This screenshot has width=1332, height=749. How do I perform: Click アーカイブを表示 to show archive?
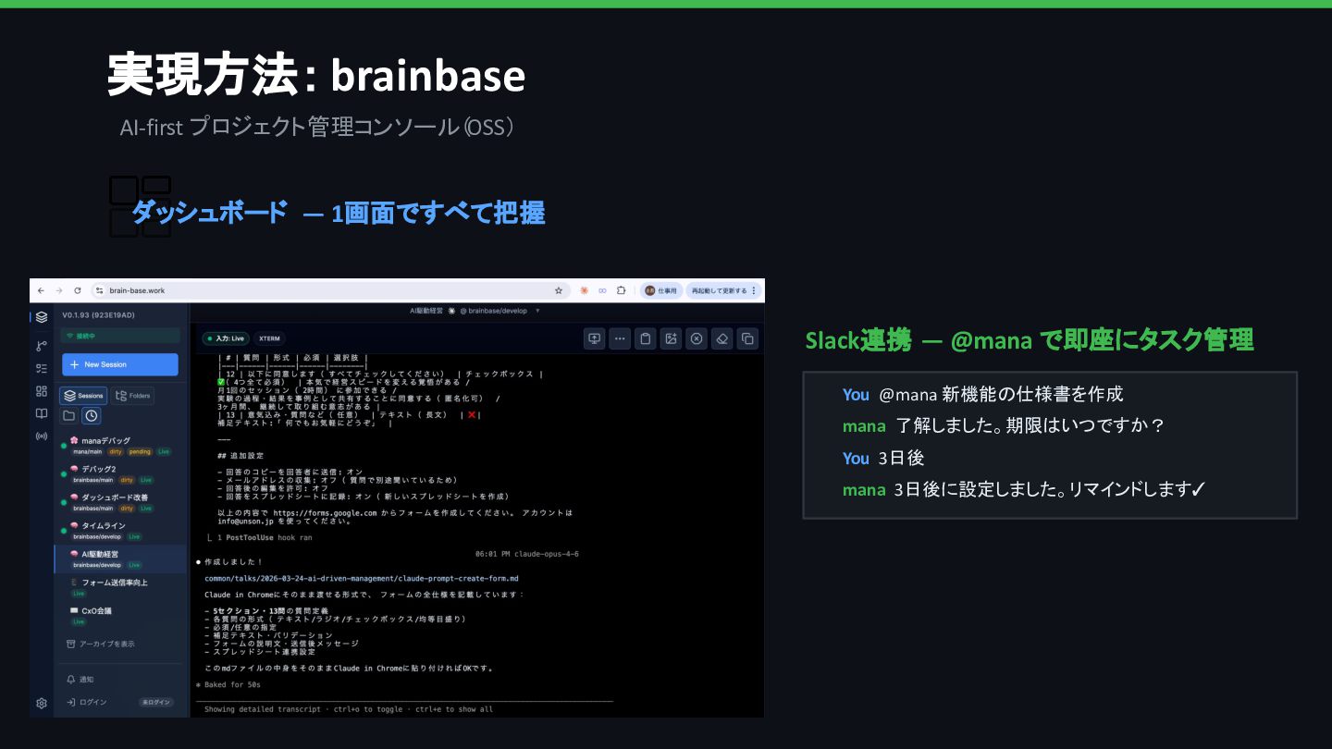[x=102, y=644]
